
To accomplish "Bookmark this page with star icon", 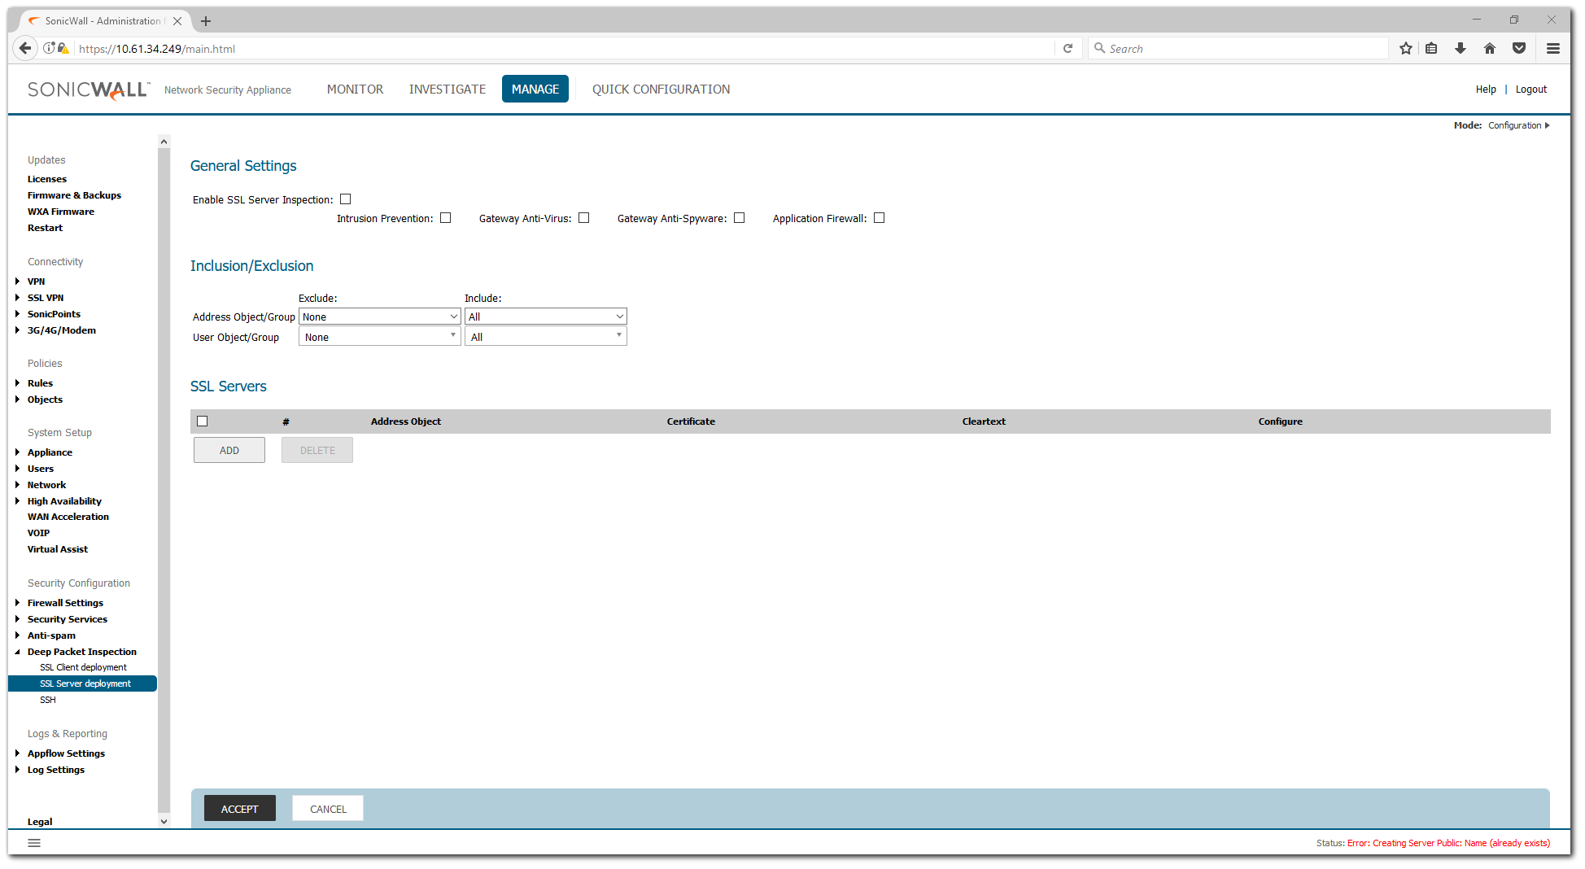I will (x=1405, y=49).
